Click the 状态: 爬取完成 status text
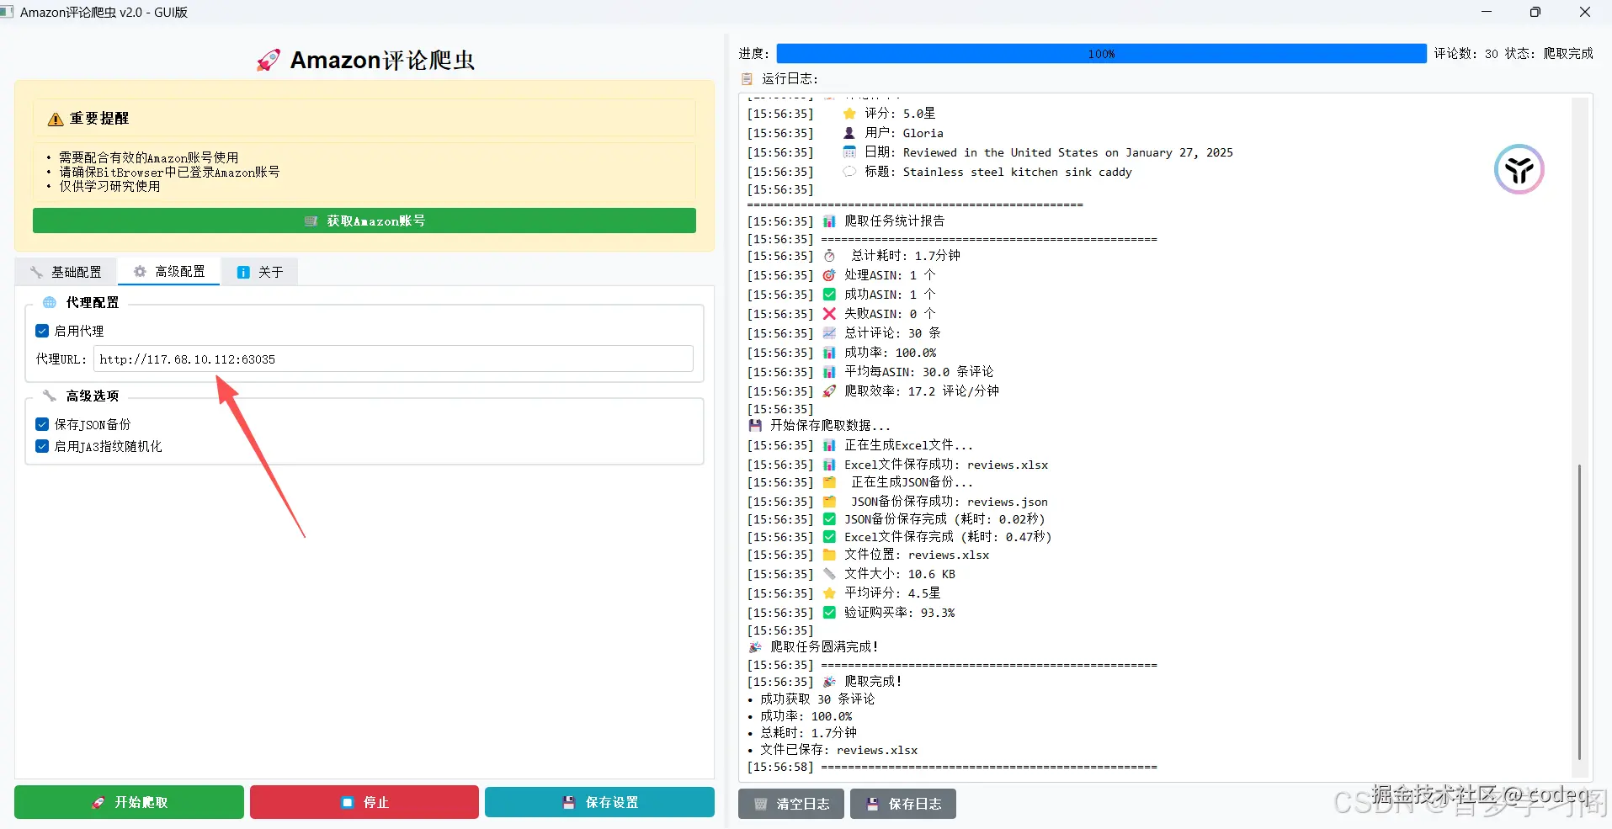 (1549, 54)
